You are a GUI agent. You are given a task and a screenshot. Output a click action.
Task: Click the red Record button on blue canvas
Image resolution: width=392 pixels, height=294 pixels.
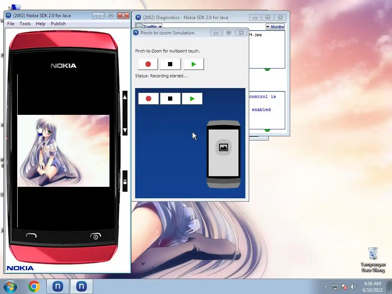click(x=149, y=98)
